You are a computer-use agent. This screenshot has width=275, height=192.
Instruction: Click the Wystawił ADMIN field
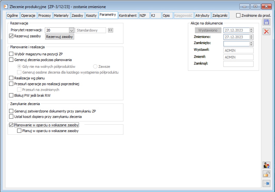pos(238,50)
